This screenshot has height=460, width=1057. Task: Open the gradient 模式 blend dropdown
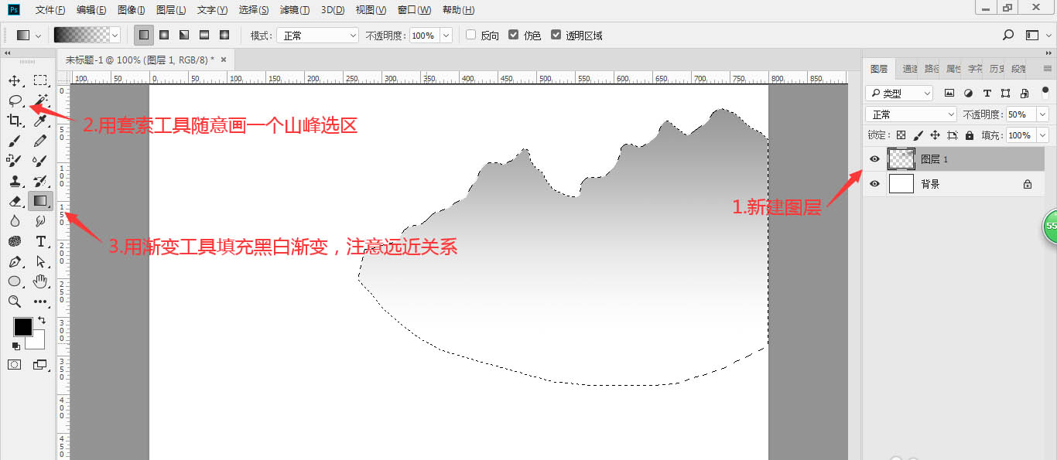(317, 34)
